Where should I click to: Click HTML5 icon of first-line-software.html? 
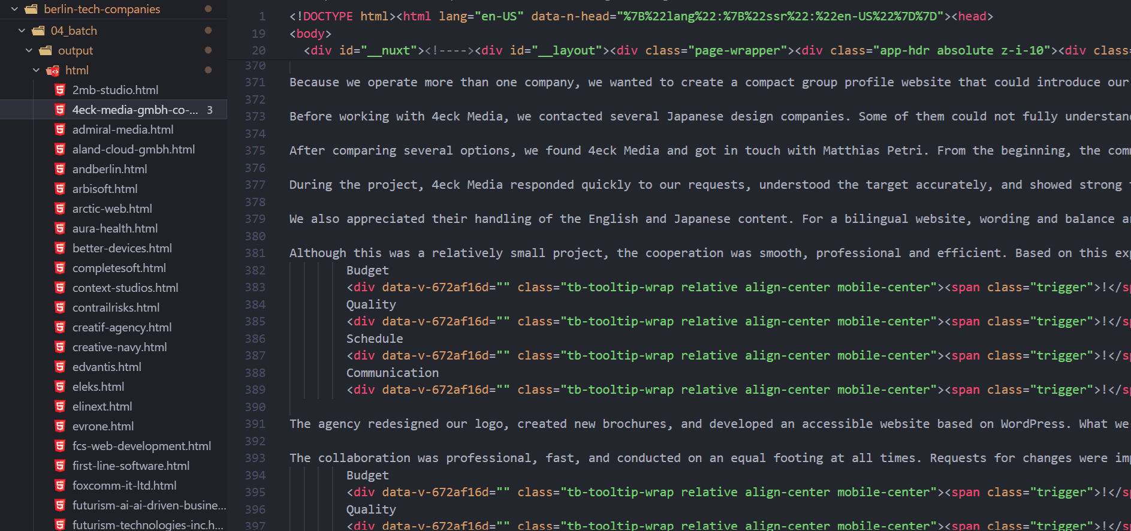(60, 466)
